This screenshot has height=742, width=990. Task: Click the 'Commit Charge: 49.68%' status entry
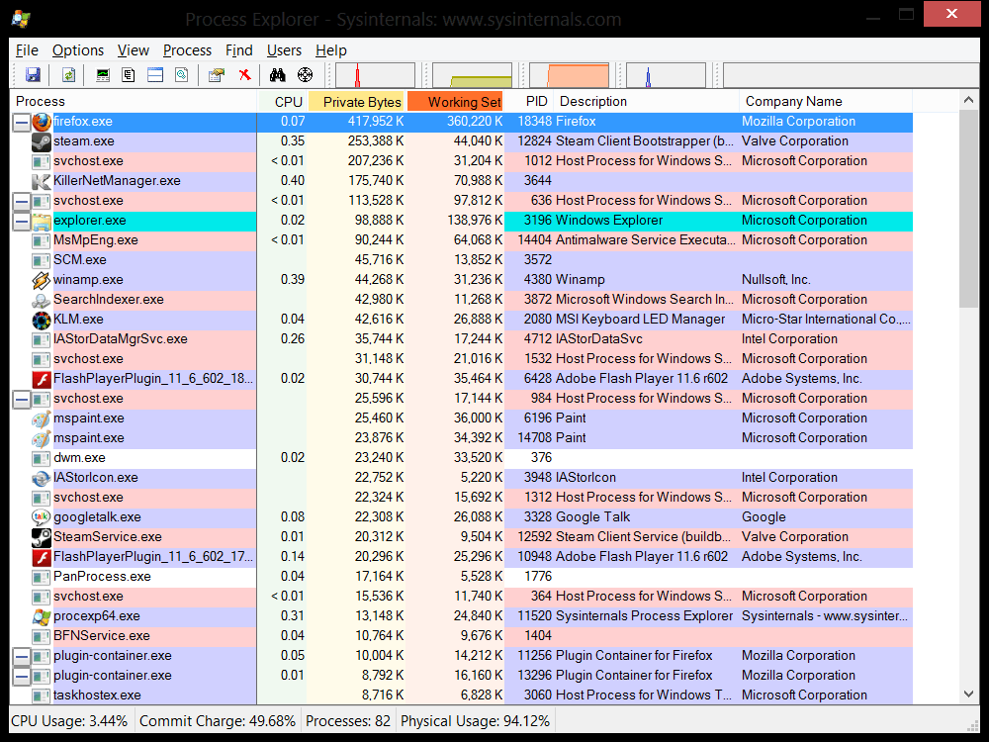[218, 721]
